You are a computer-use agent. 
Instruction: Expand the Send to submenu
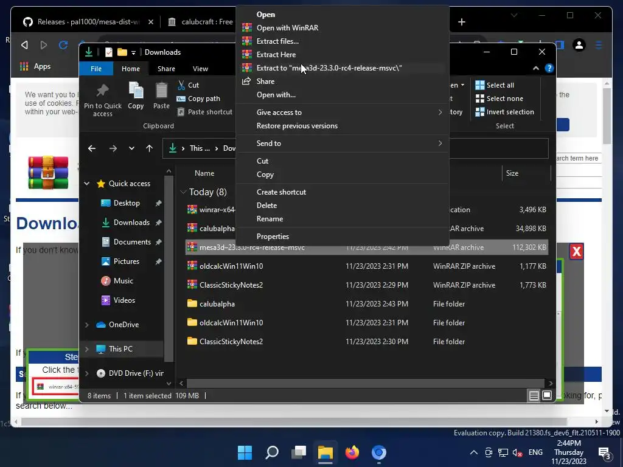[x=343, y=144]
